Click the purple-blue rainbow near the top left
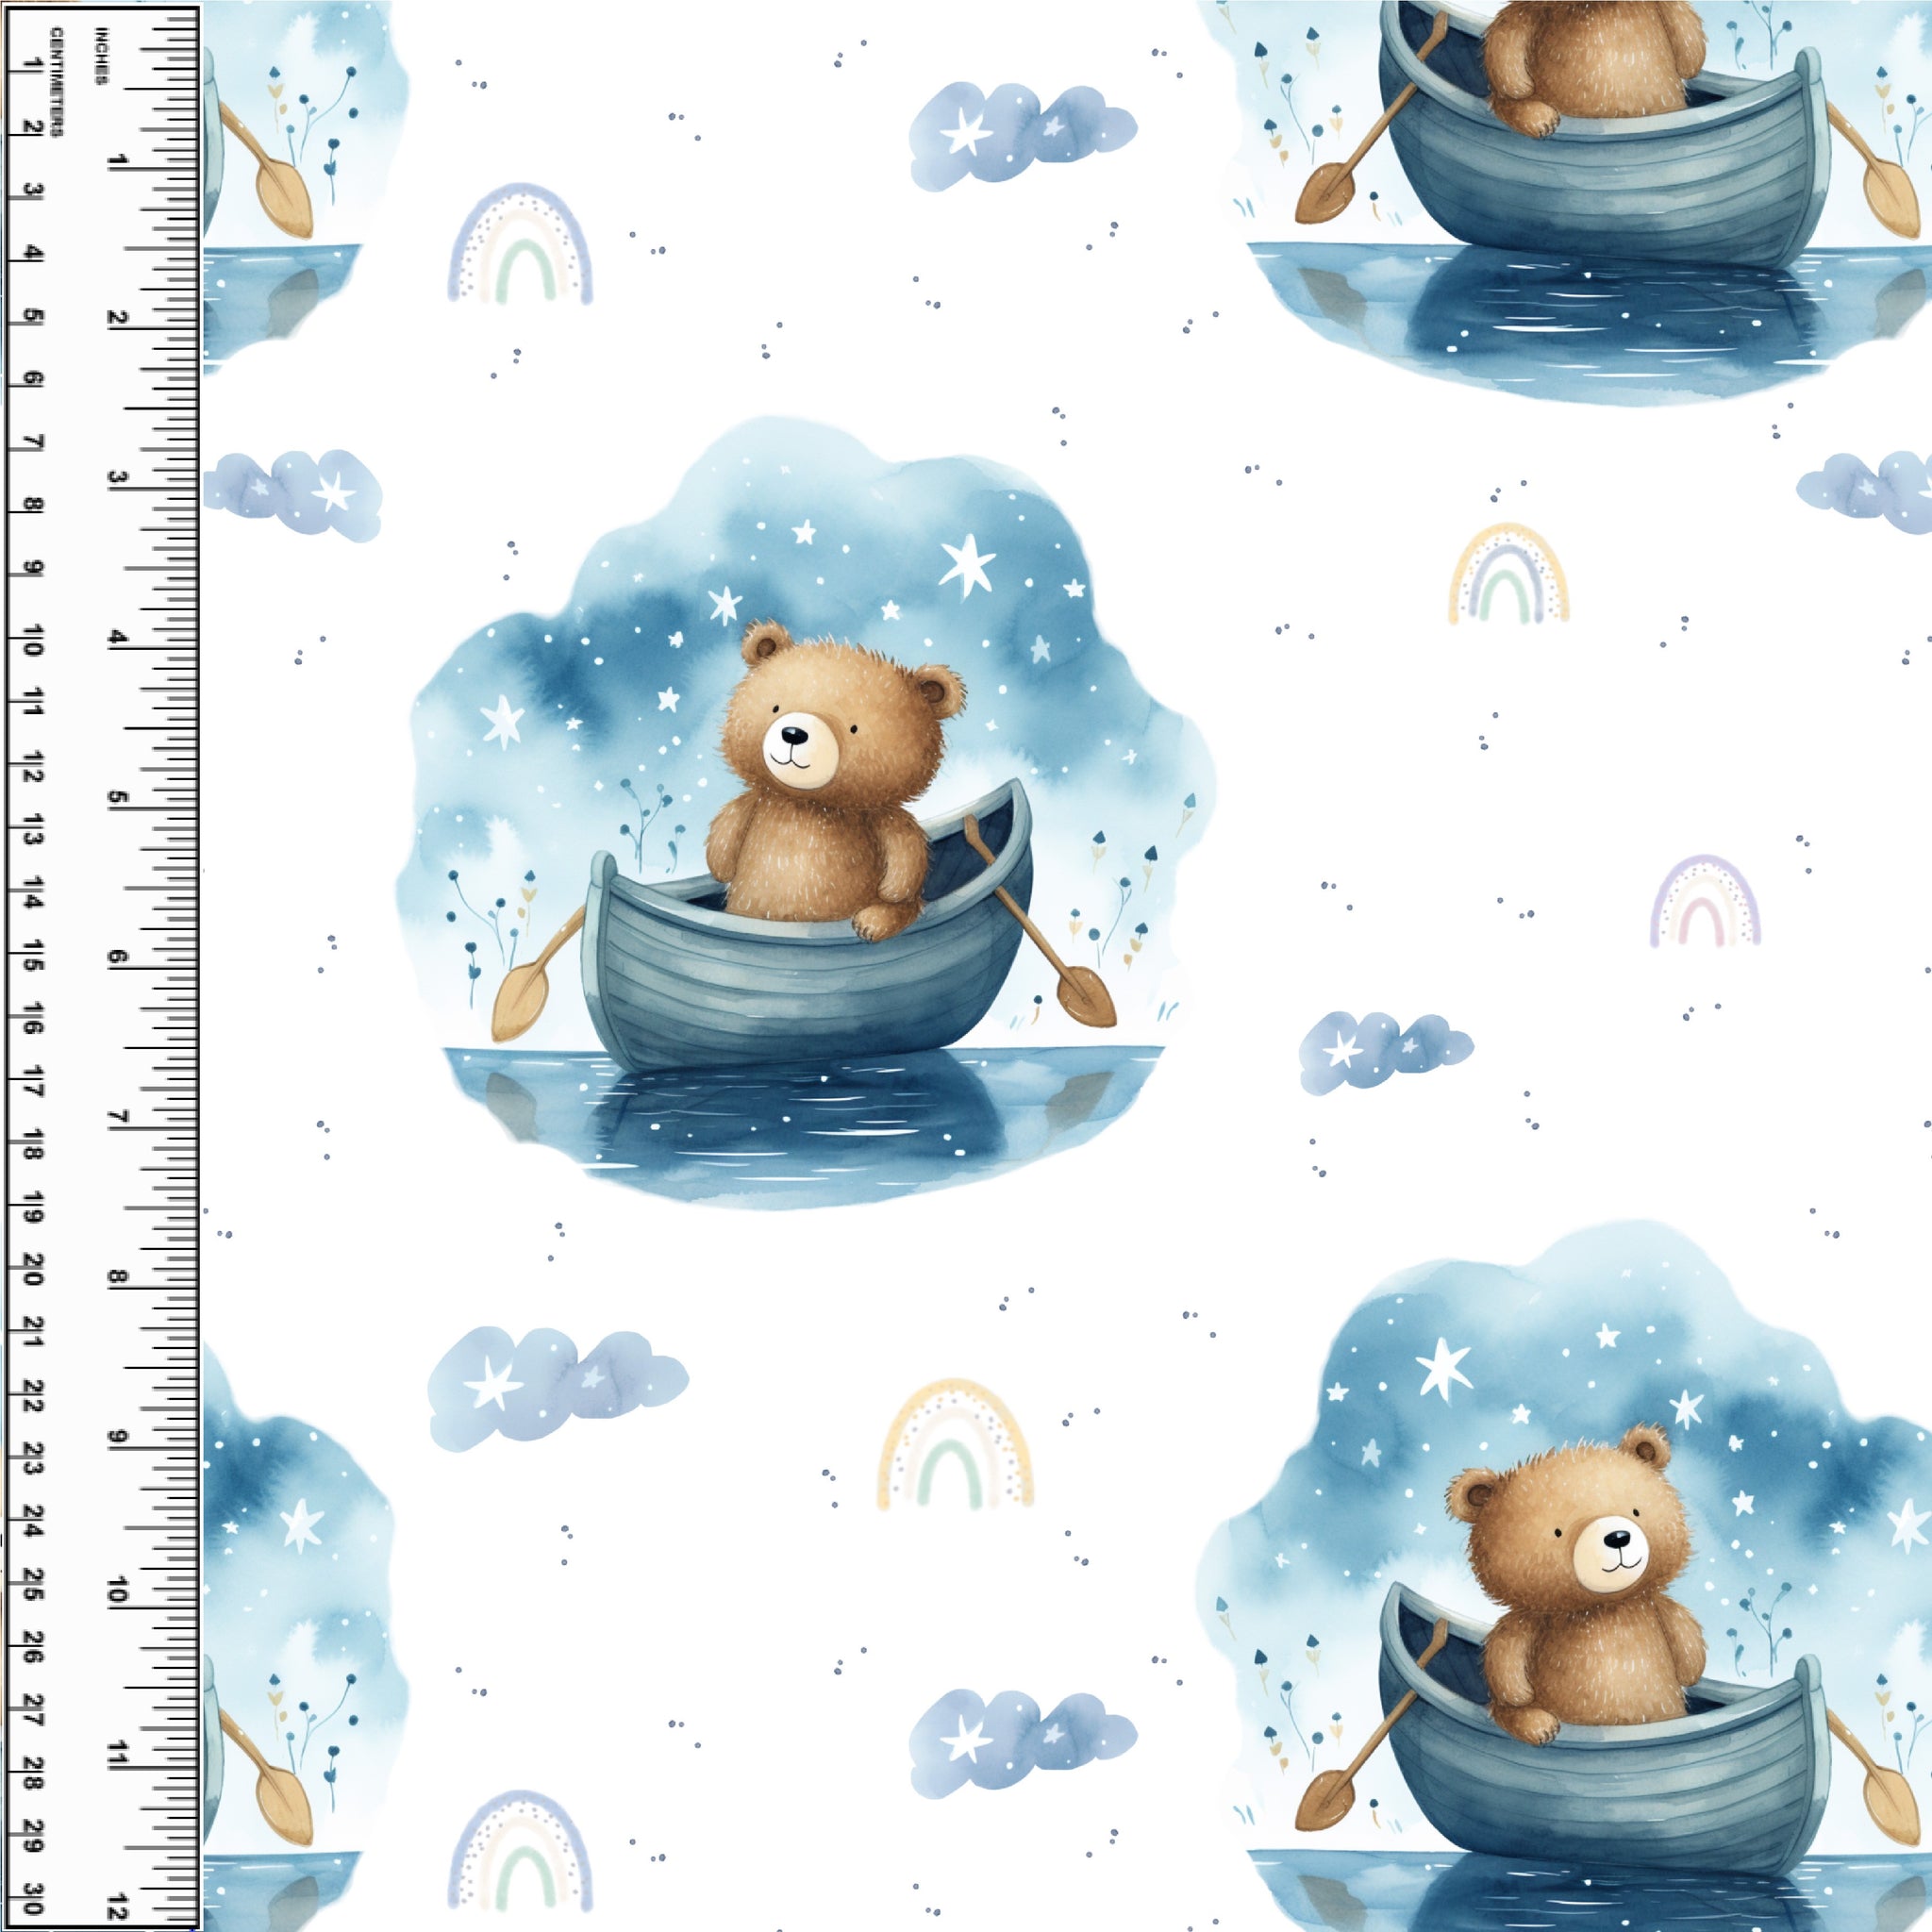 pyautogui.click(x=520, y=245)
